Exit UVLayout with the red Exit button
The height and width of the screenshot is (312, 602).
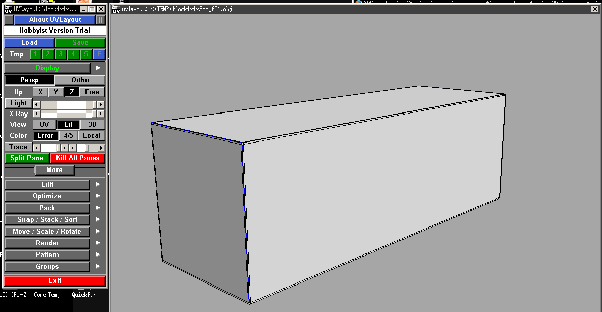(x=54, y=281)
